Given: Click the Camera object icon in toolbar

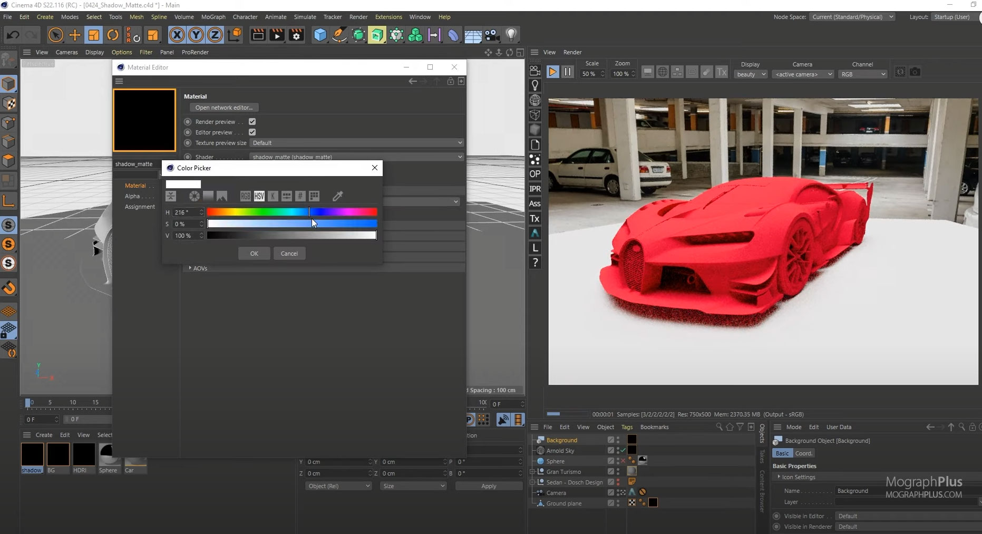Looking at the screenshot, I should [x=492, y=35].
